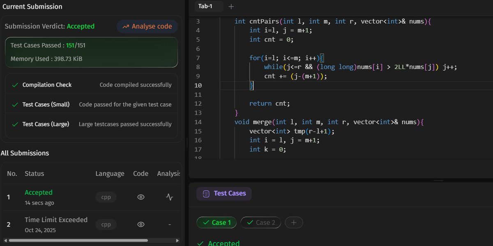This screenshot has height=246, width=493.
Task: Add a new editor tab with plus icon
Action: pyautogui.click(x=231, y=6)
